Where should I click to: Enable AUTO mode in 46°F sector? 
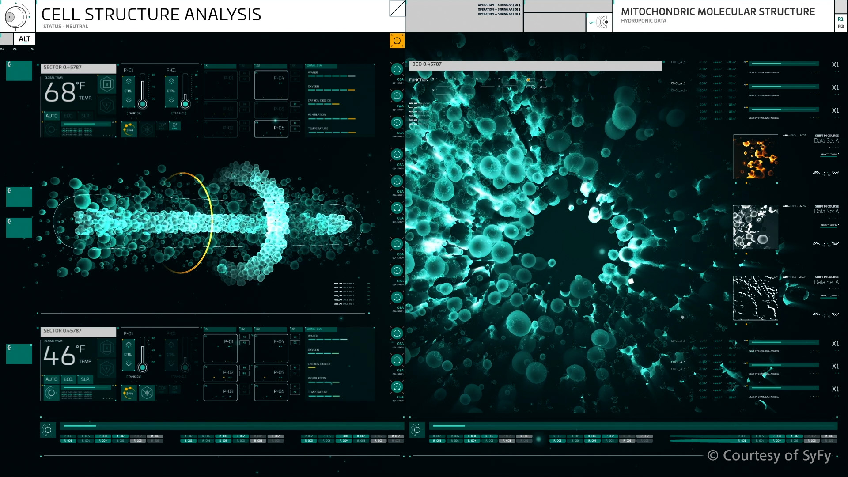pyautogui.click(x=52, y=379)
